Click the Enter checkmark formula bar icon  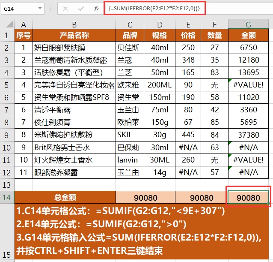coord(81,9)
